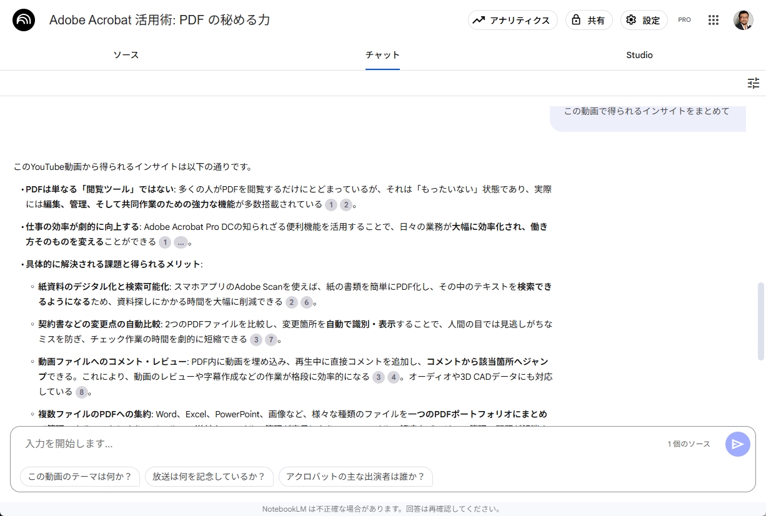Choose suggestion アクロバットの主な出演者は誰か？
Image resolution: width=766 pixels, height=516 pixels.
(356, 477)
